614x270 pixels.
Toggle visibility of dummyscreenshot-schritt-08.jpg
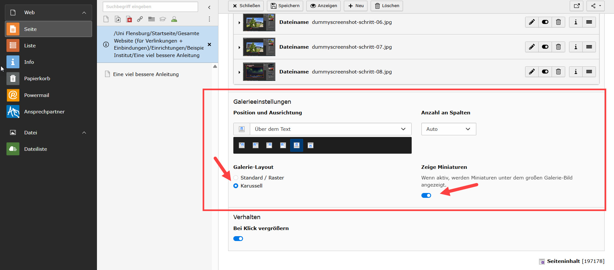point(545,72)
